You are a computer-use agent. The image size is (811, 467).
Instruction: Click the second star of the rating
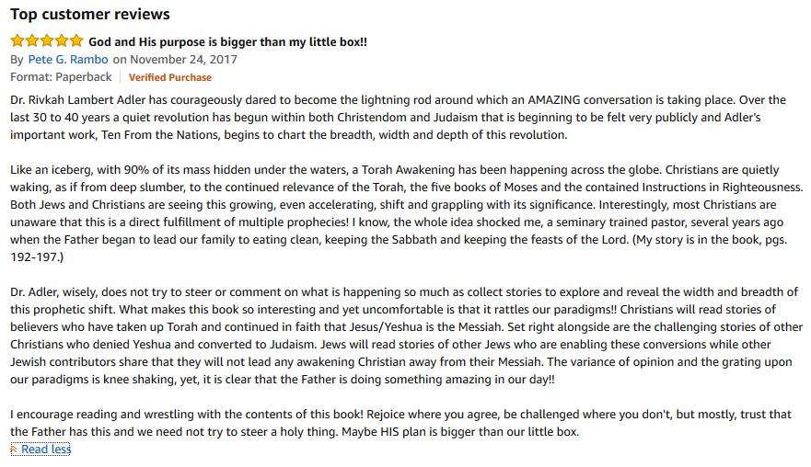click(x=32, y=41)
